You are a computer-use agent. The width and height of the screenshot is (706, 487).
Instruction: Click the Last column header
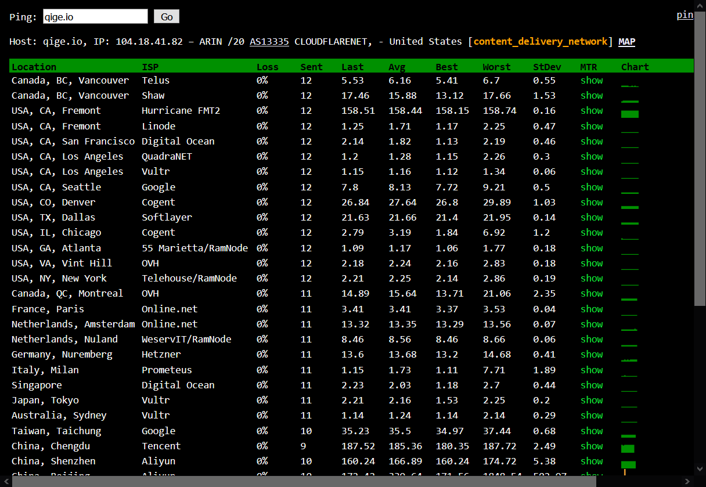pos(352,67)
